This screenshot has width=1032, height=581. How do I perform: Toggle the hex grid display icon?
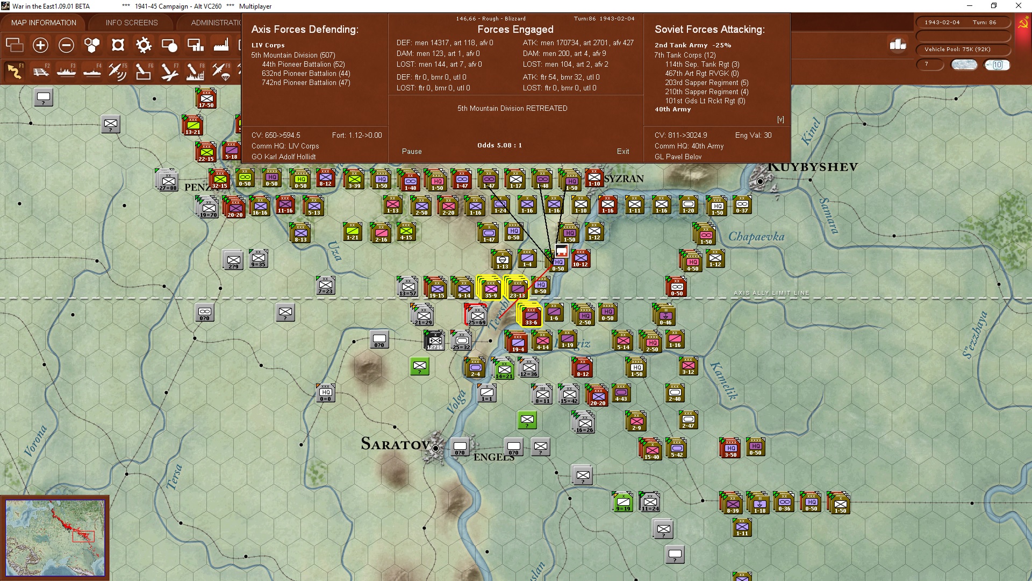tap(92, 45)
